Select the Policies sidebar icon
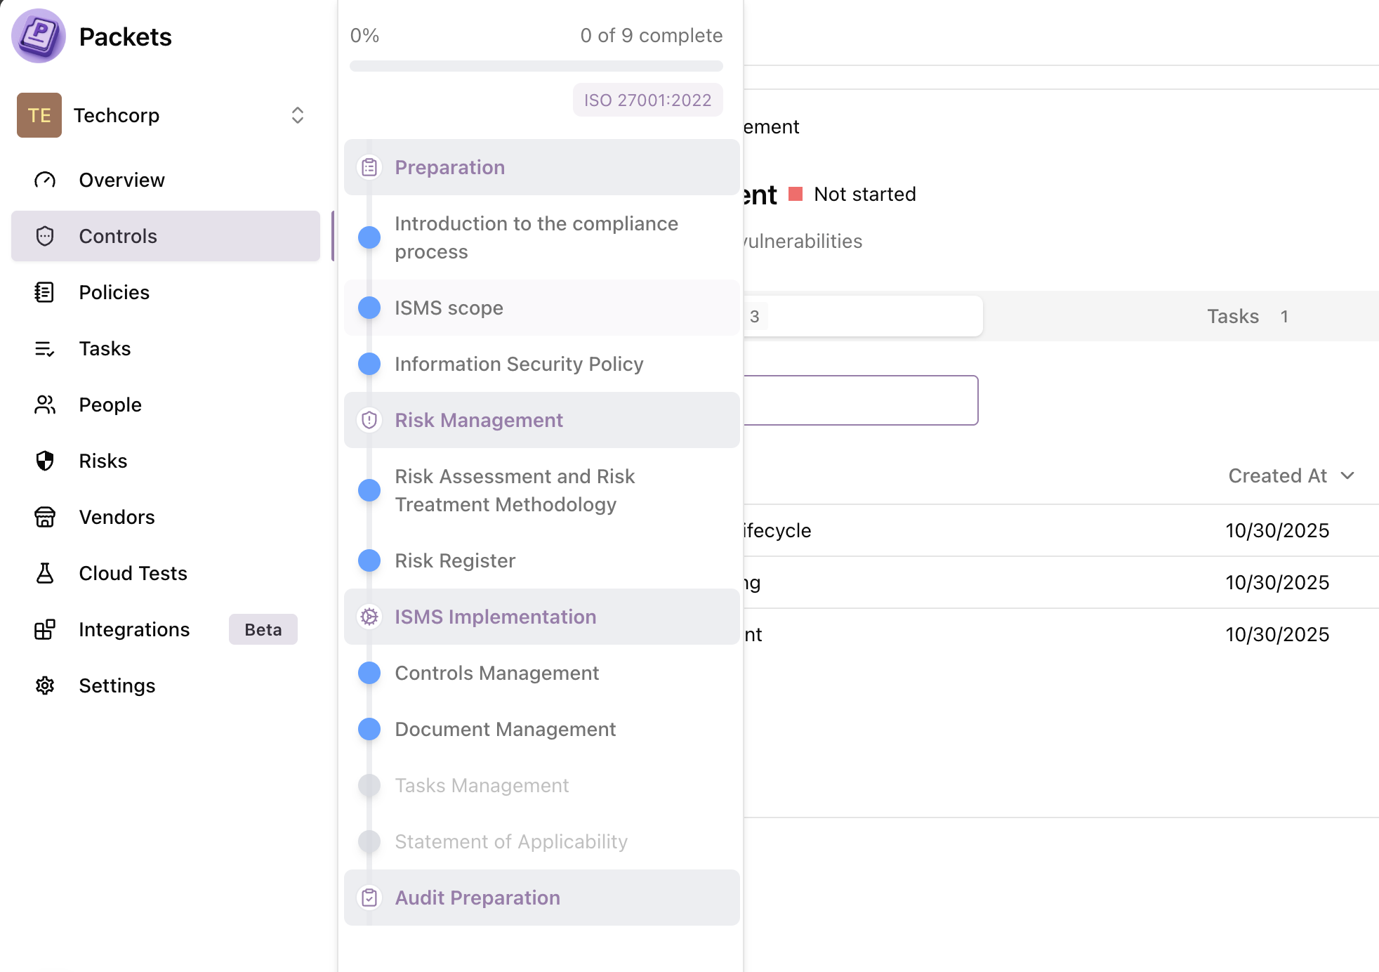Image resolution: width=1379 pixels, height=972 pixels. pyautogui.click(x=44, y=292)
